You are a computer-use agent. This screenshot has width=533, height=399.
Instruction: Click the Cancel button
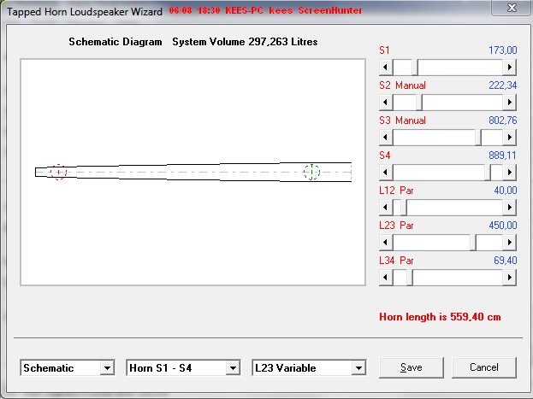[x=484, y=367]
